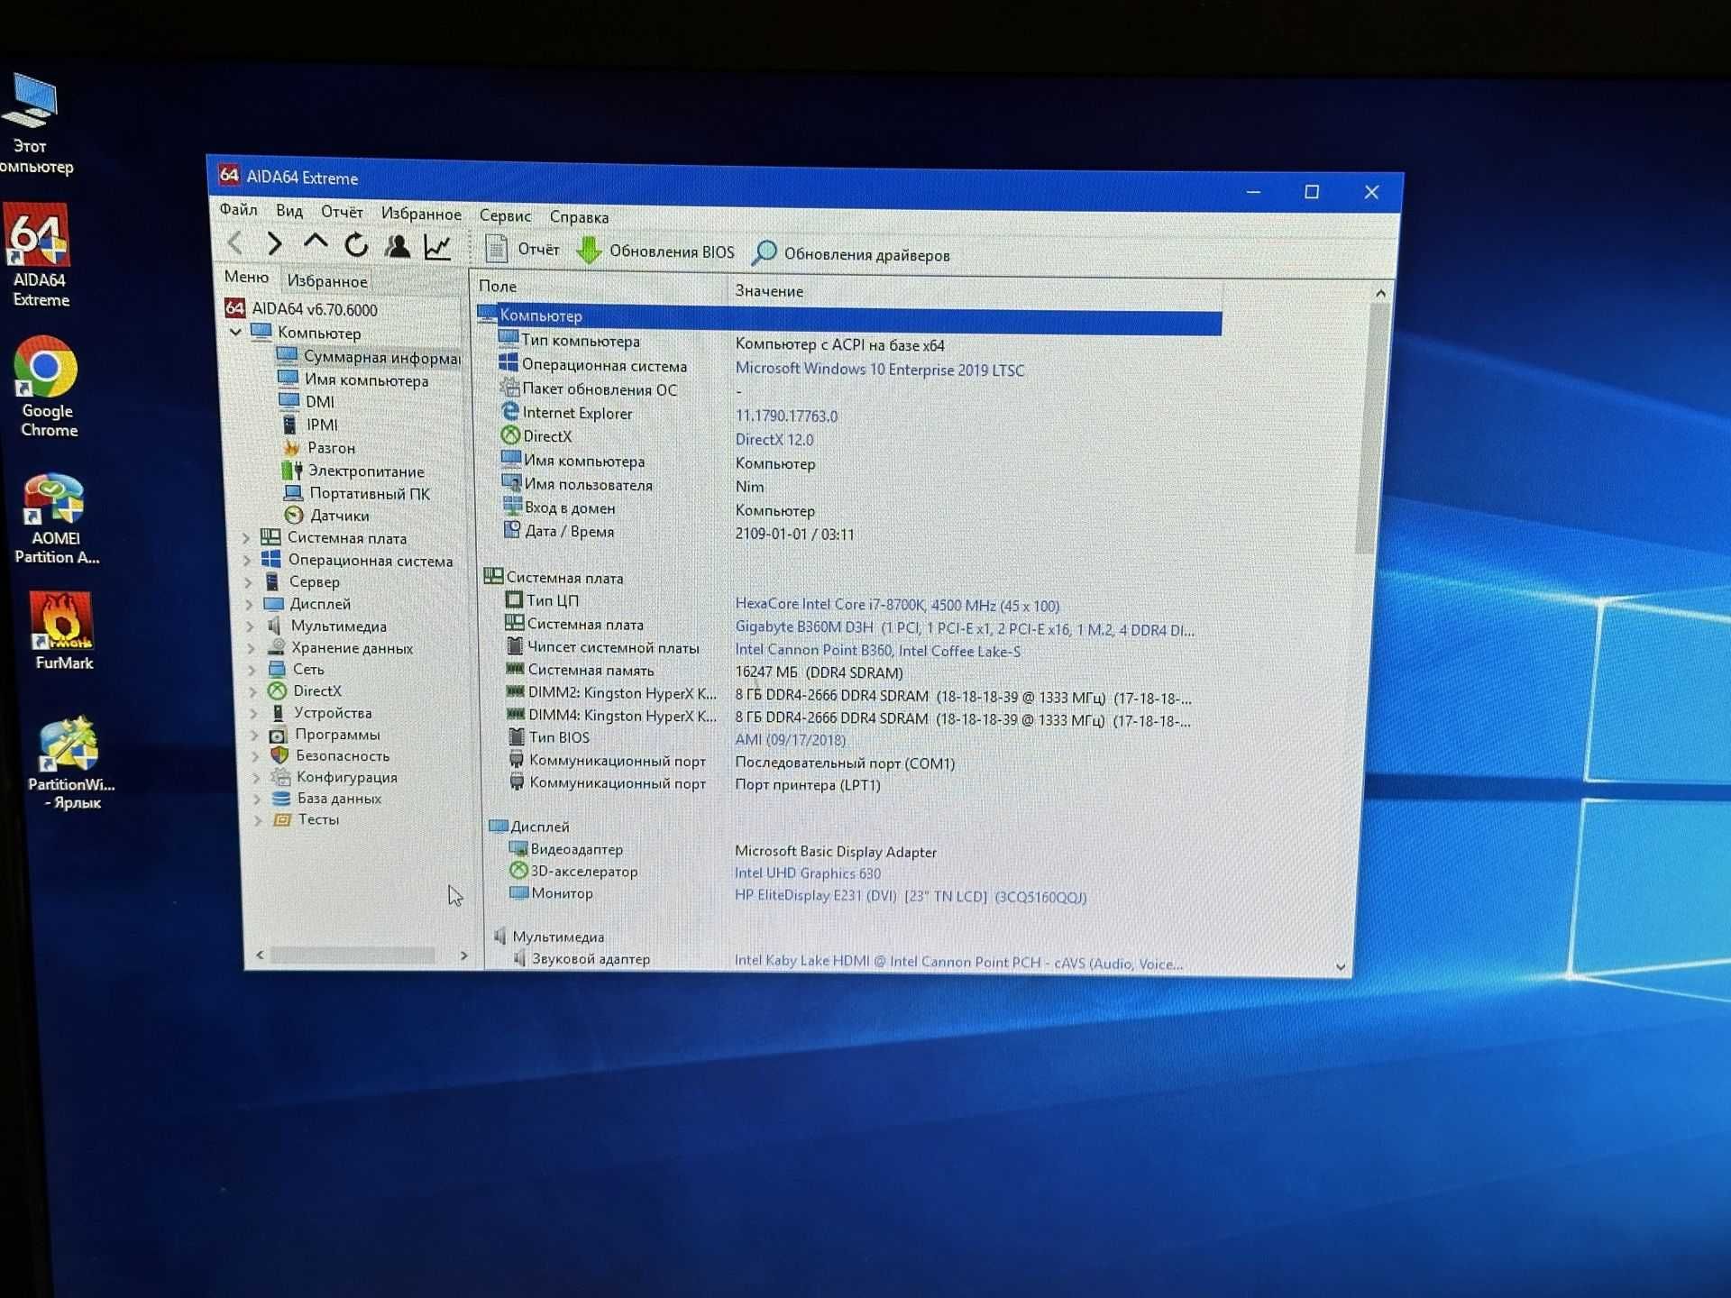This screenshot has height=1298, width=1731.
Task: Expand the Хранение данных tree node
Action: [251, 647]
